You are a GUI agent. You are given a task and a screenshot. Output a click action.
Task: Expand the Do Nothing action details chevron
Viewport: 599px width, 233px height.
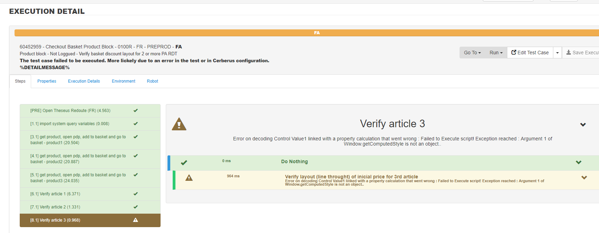click(579, 162)
